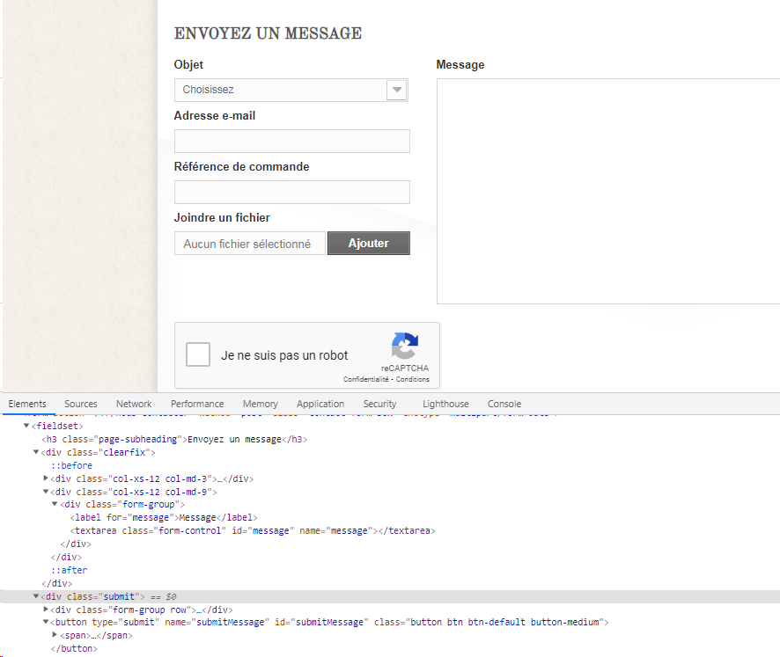Viewport: 780px width, 657px height.
Task: Click the 'Référence de commande' label
Action: (x=242, y=167)
